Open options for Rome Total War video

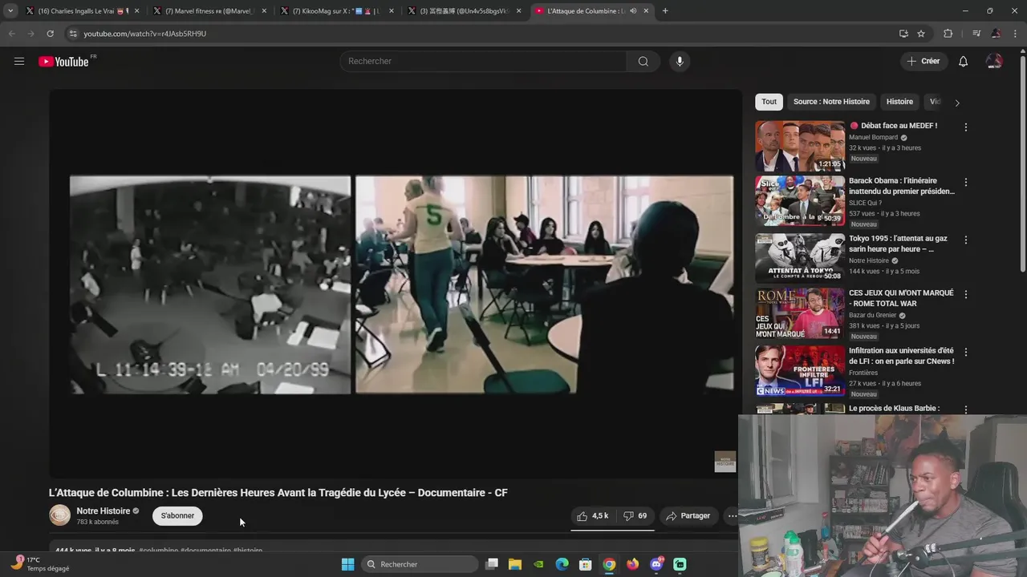[966, 295]
